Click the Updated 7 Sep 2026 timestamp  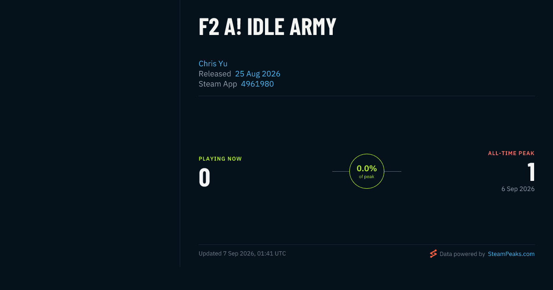[x=242, y=254]
